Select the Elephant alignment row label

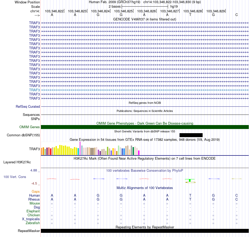[x=33, y=211]
